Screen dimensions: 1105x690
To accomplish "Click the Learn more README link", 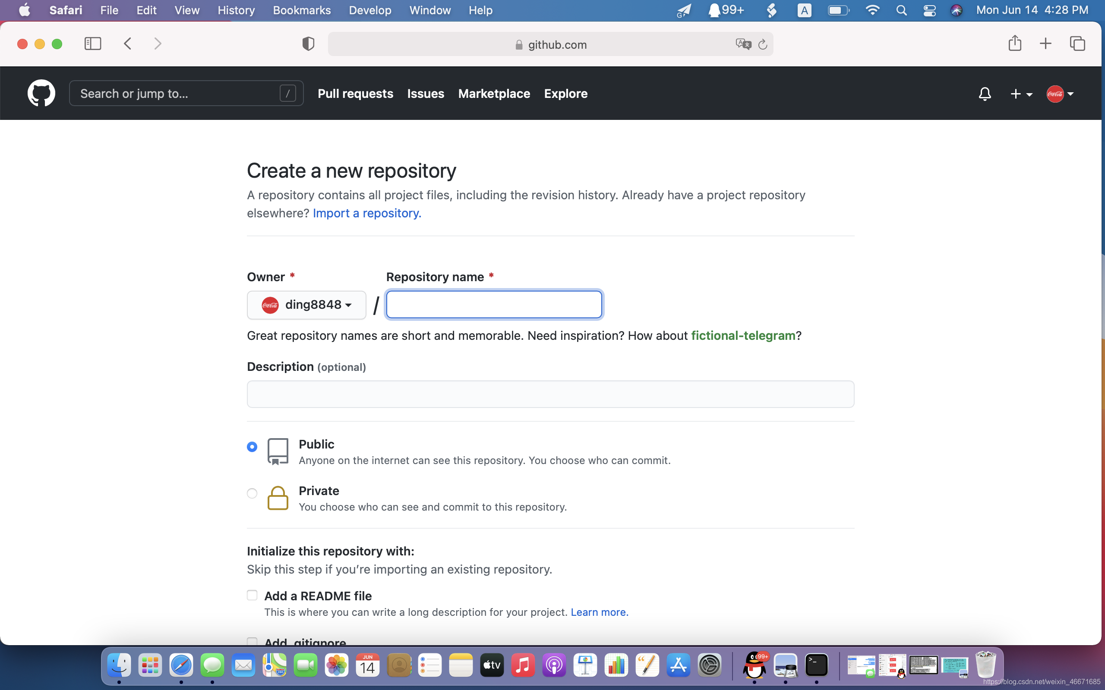I will (599, 612).
